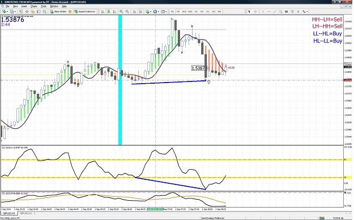354x220 pixels.
Task: Switch to the GBPUSD,H1 chart tab
Action: (25, 213)
